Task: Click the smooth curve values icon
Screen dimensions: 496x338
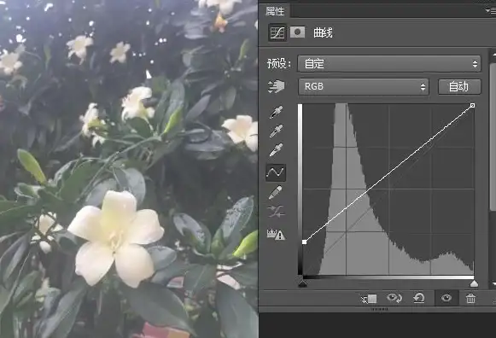Action: pos(276,212)
